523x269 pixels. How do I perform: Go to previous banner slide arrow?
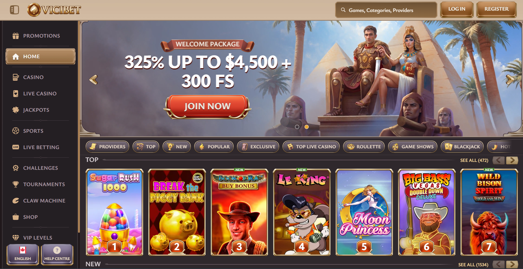94,80
